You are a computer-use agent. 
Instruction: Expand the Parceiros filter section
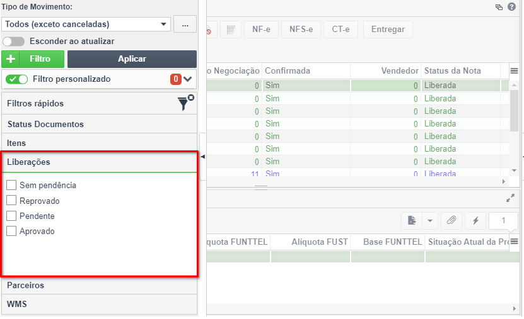(99, 285)
